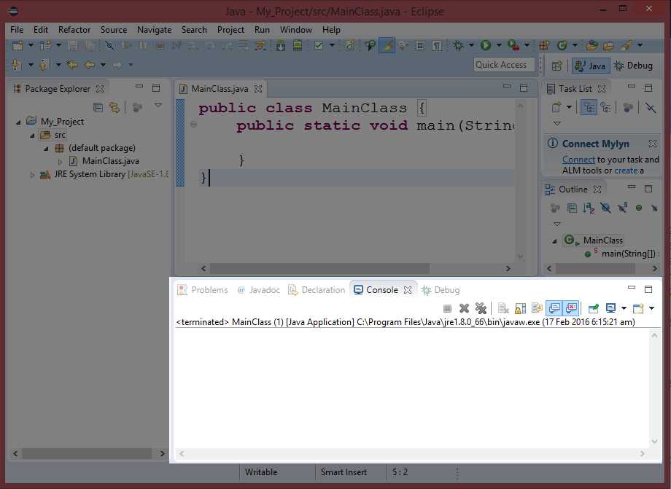Open dropdown arrow next to Run button

(499, 45)
